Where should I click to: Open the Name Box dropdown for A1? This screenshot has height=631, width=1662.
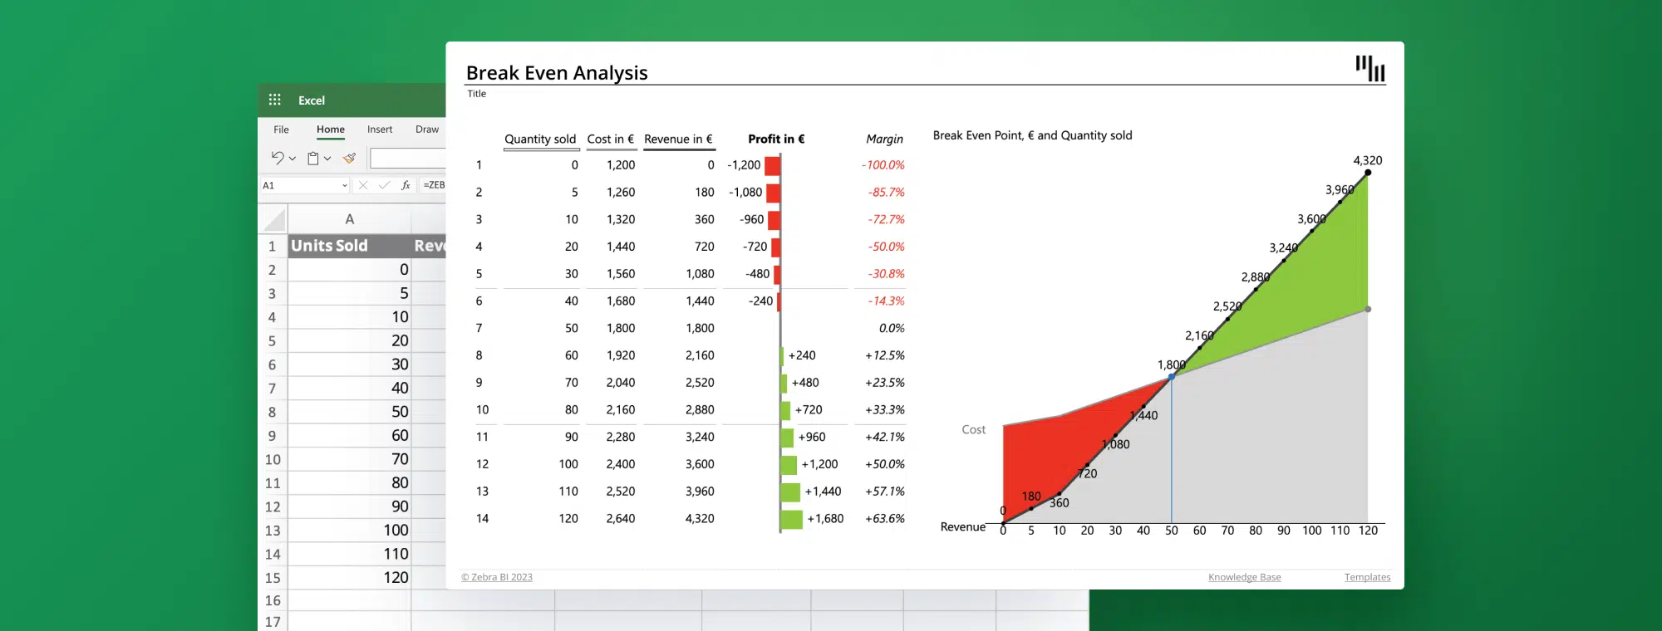344,185
